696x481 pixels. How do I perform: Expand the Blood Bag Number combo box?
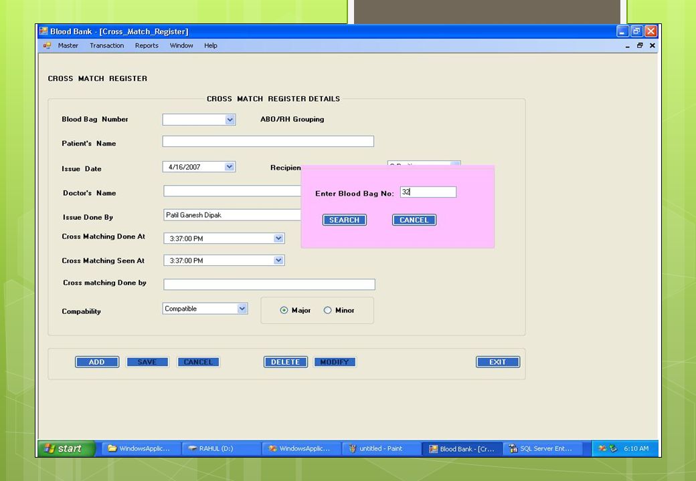(x=230, y=120)
